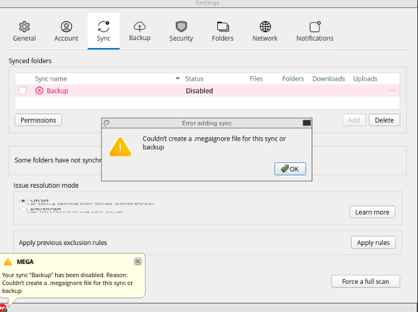Click the 'Synced folders' heading

tap(30, 61)
